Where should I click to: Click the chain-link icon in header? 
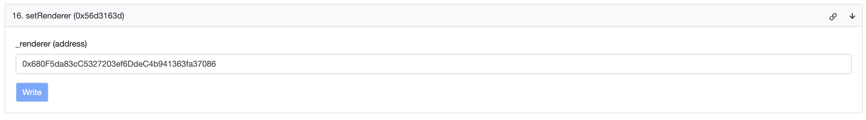(833, 17)
